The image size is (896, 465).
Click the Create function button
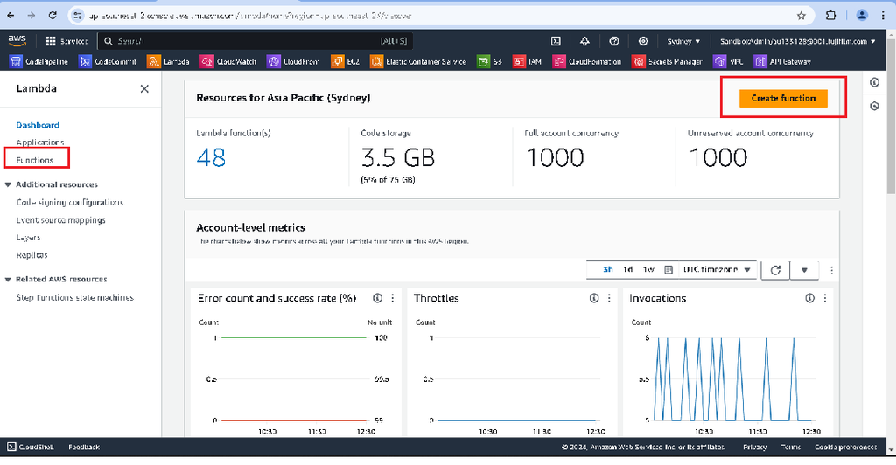click(783, 98)
